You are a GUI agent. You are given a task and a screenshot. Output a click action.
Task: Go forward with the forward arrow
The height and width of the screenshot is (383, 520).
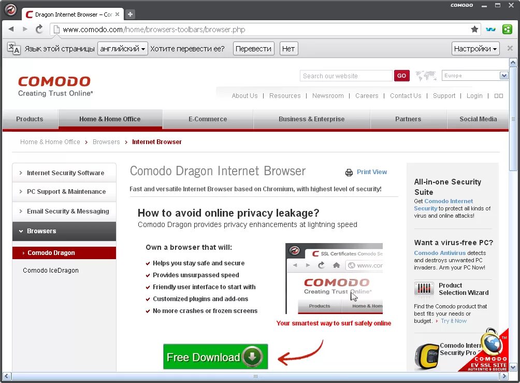[25, 29]
